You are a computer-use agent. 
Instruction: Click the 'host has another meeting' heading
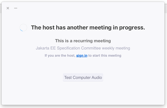tap(88, 28)
